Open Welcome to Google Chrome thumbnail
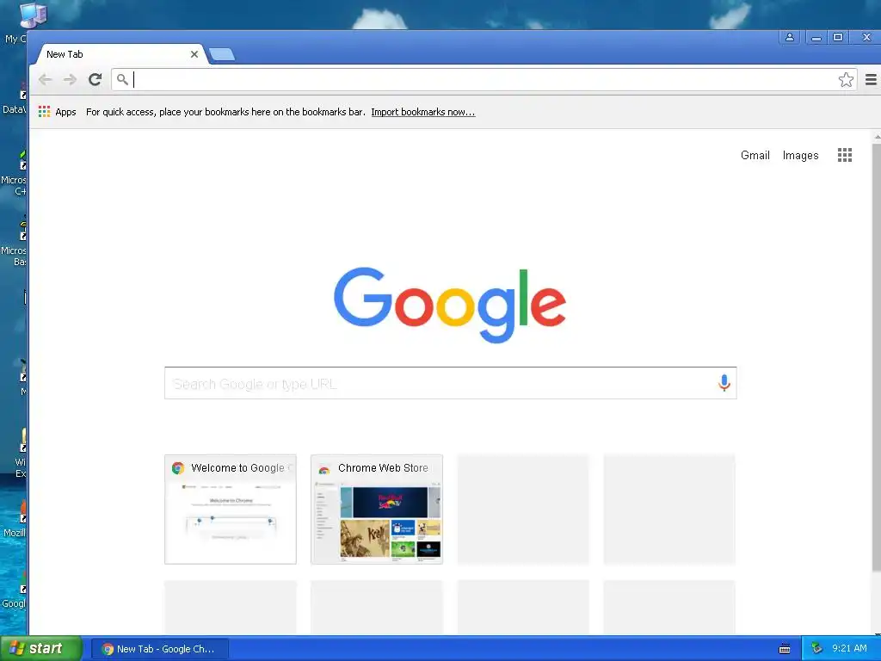 pos(231,510)
